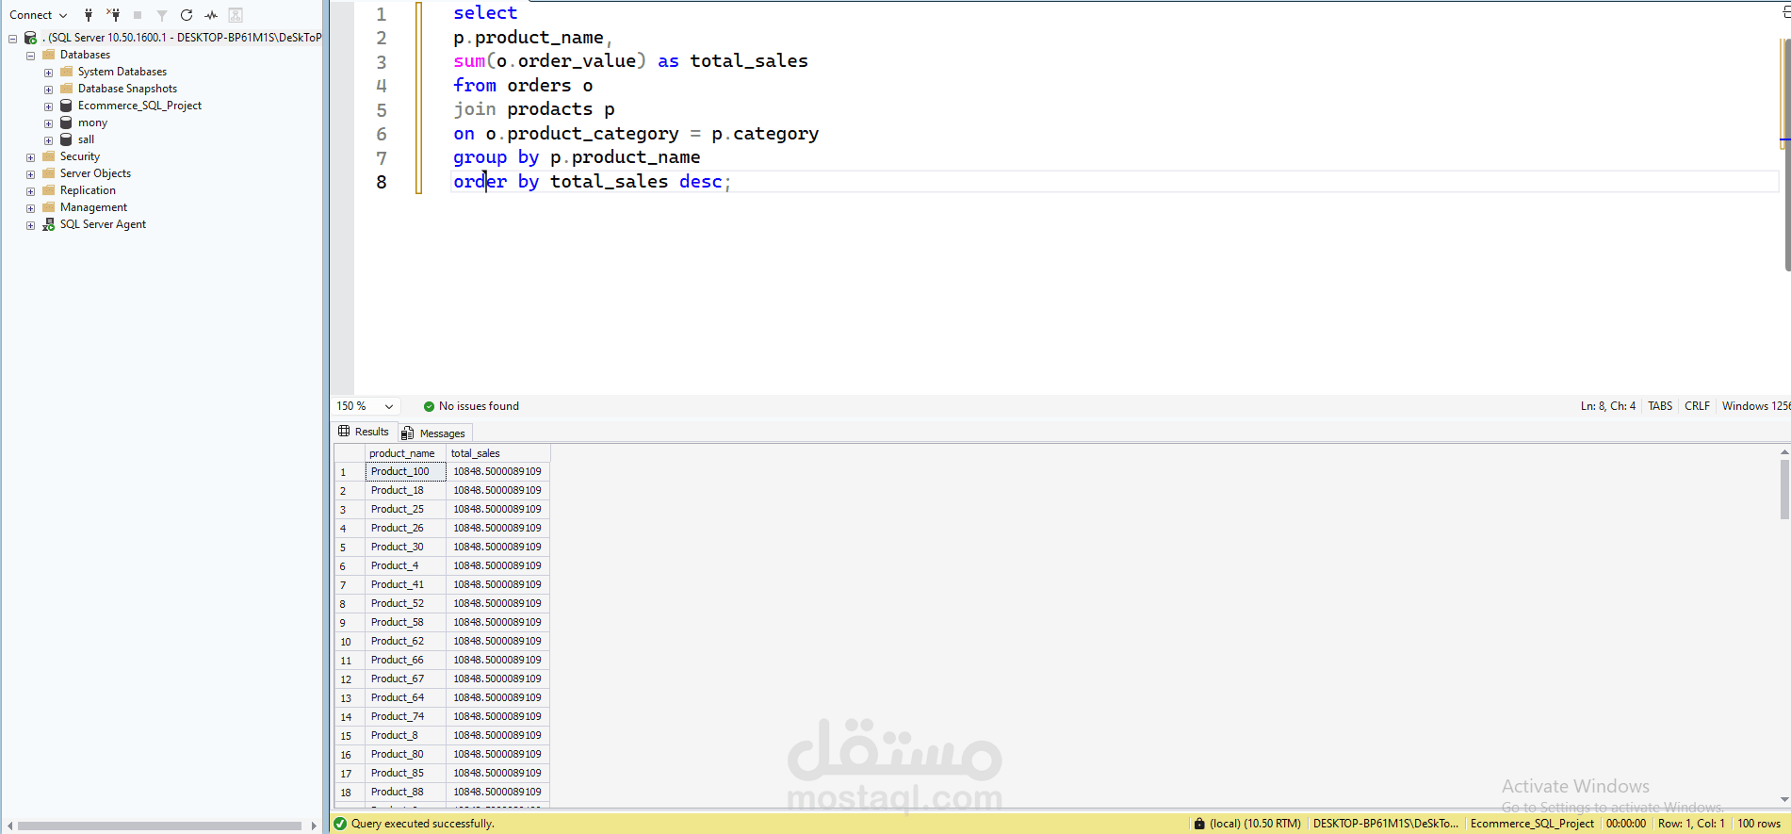Collapse the Databases node
Viewport: 1791px width, 834px height.
coord(30,56)
